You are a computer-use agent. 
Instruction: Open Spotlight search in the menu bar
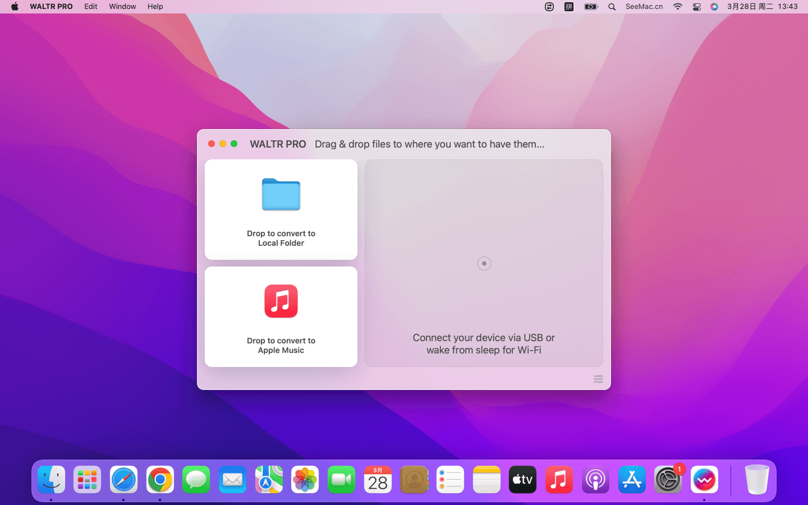point(612,7)
